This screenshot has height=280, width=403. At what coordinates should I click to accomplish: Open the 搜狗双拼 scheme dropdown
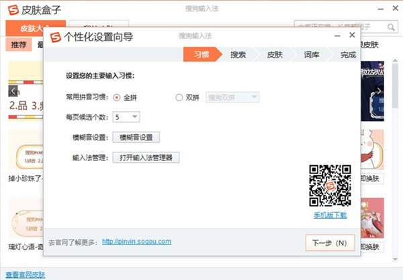(x=232, y=97)
